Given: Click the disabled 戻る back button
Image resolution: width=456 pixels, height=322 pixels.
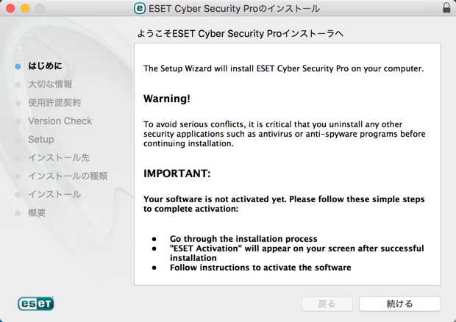Looking at the screenshot, I should pos(327,304).
